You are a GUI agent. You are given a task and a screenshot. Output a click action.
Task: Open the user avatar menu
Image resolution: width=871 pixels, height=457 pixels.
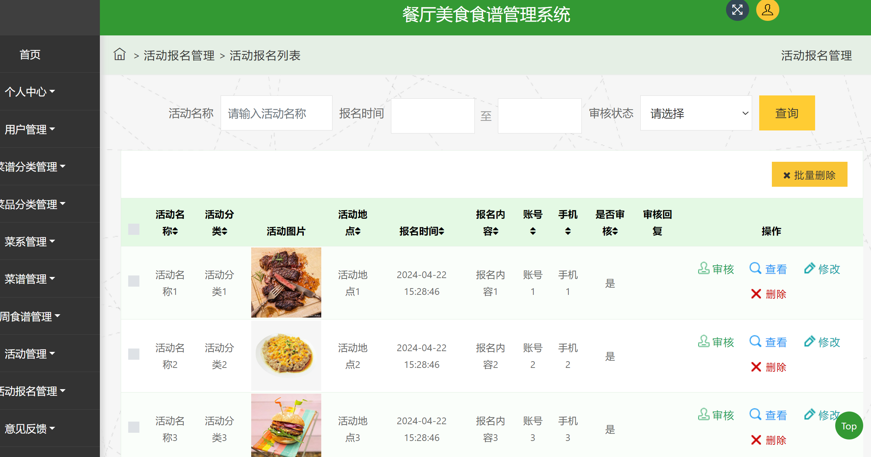[767, 10]
